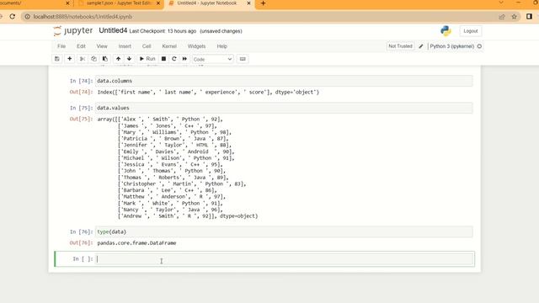539x303 pixels.
Task: Open the Kernel menu
Action: click(169, 46)
